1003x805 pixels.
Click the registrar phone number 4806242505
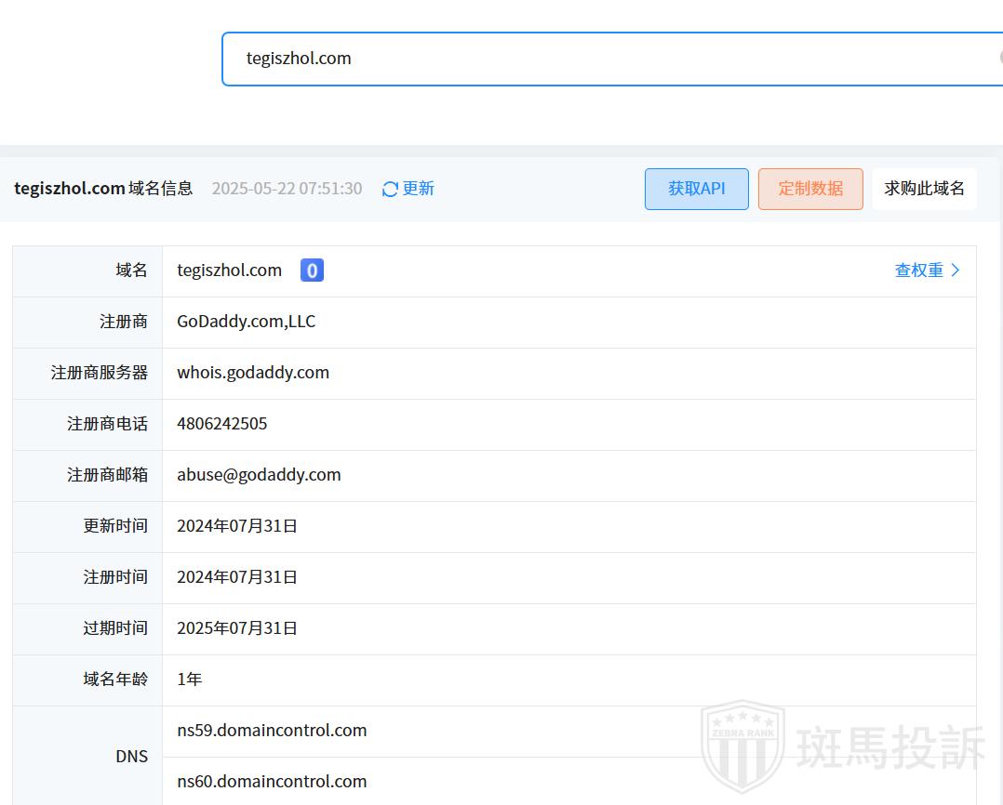(x=222, y=424)
